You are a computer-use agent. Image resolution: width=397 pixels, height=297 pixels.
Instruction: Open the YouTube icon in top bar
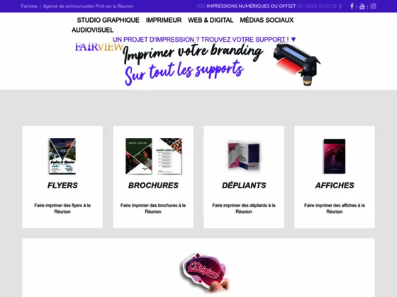(x=362, y=6)
